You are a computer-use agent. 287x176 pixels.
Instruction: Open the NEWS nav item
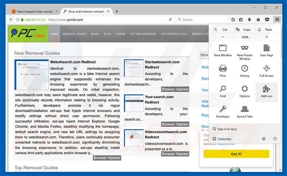pyautogui.click(x=95, y=34)
